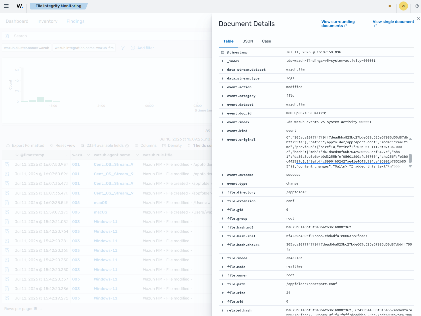The height and width of the screenshot is (316, 421).
Task: Open the help icon in top bar
Action: click(x=417, y=6)
